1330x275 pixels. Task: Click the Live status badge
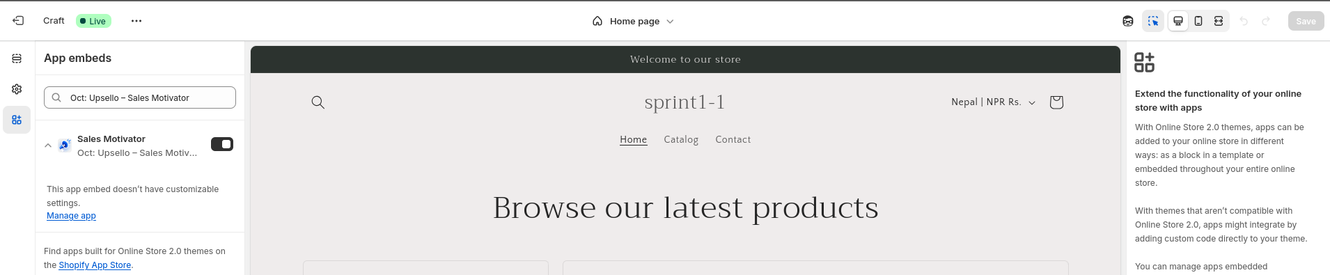point(93,21)
